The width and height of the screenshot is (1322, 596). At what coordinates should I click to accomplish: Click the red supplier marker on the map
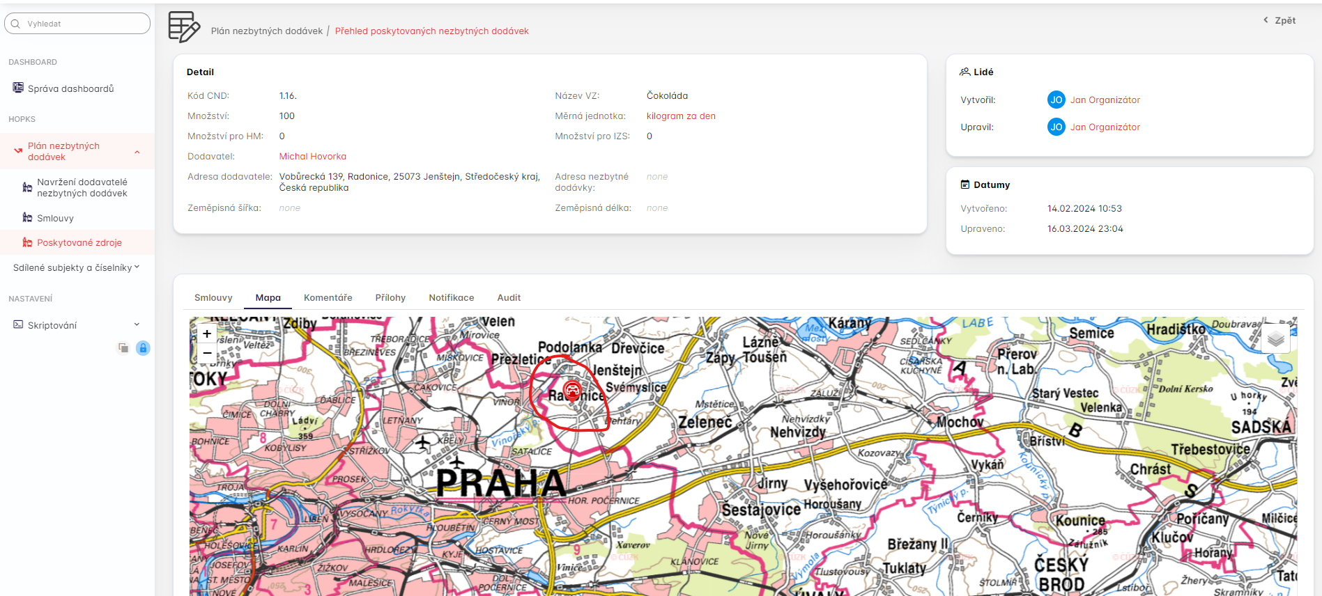pyautogui.click(x=572, y=390)
